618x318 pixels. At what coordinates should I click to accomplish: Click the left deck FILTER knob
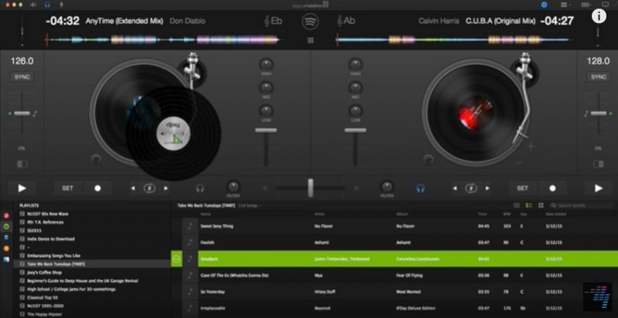(x=233, y=186)
